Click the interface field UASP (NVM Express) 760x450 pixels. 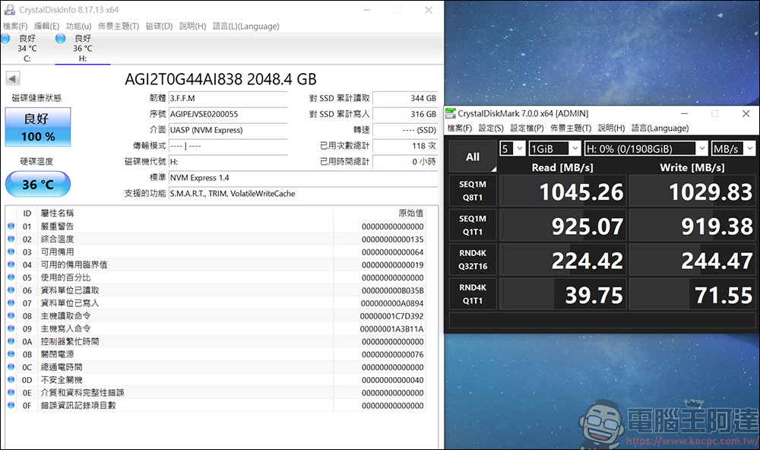[x=228, y=130]
